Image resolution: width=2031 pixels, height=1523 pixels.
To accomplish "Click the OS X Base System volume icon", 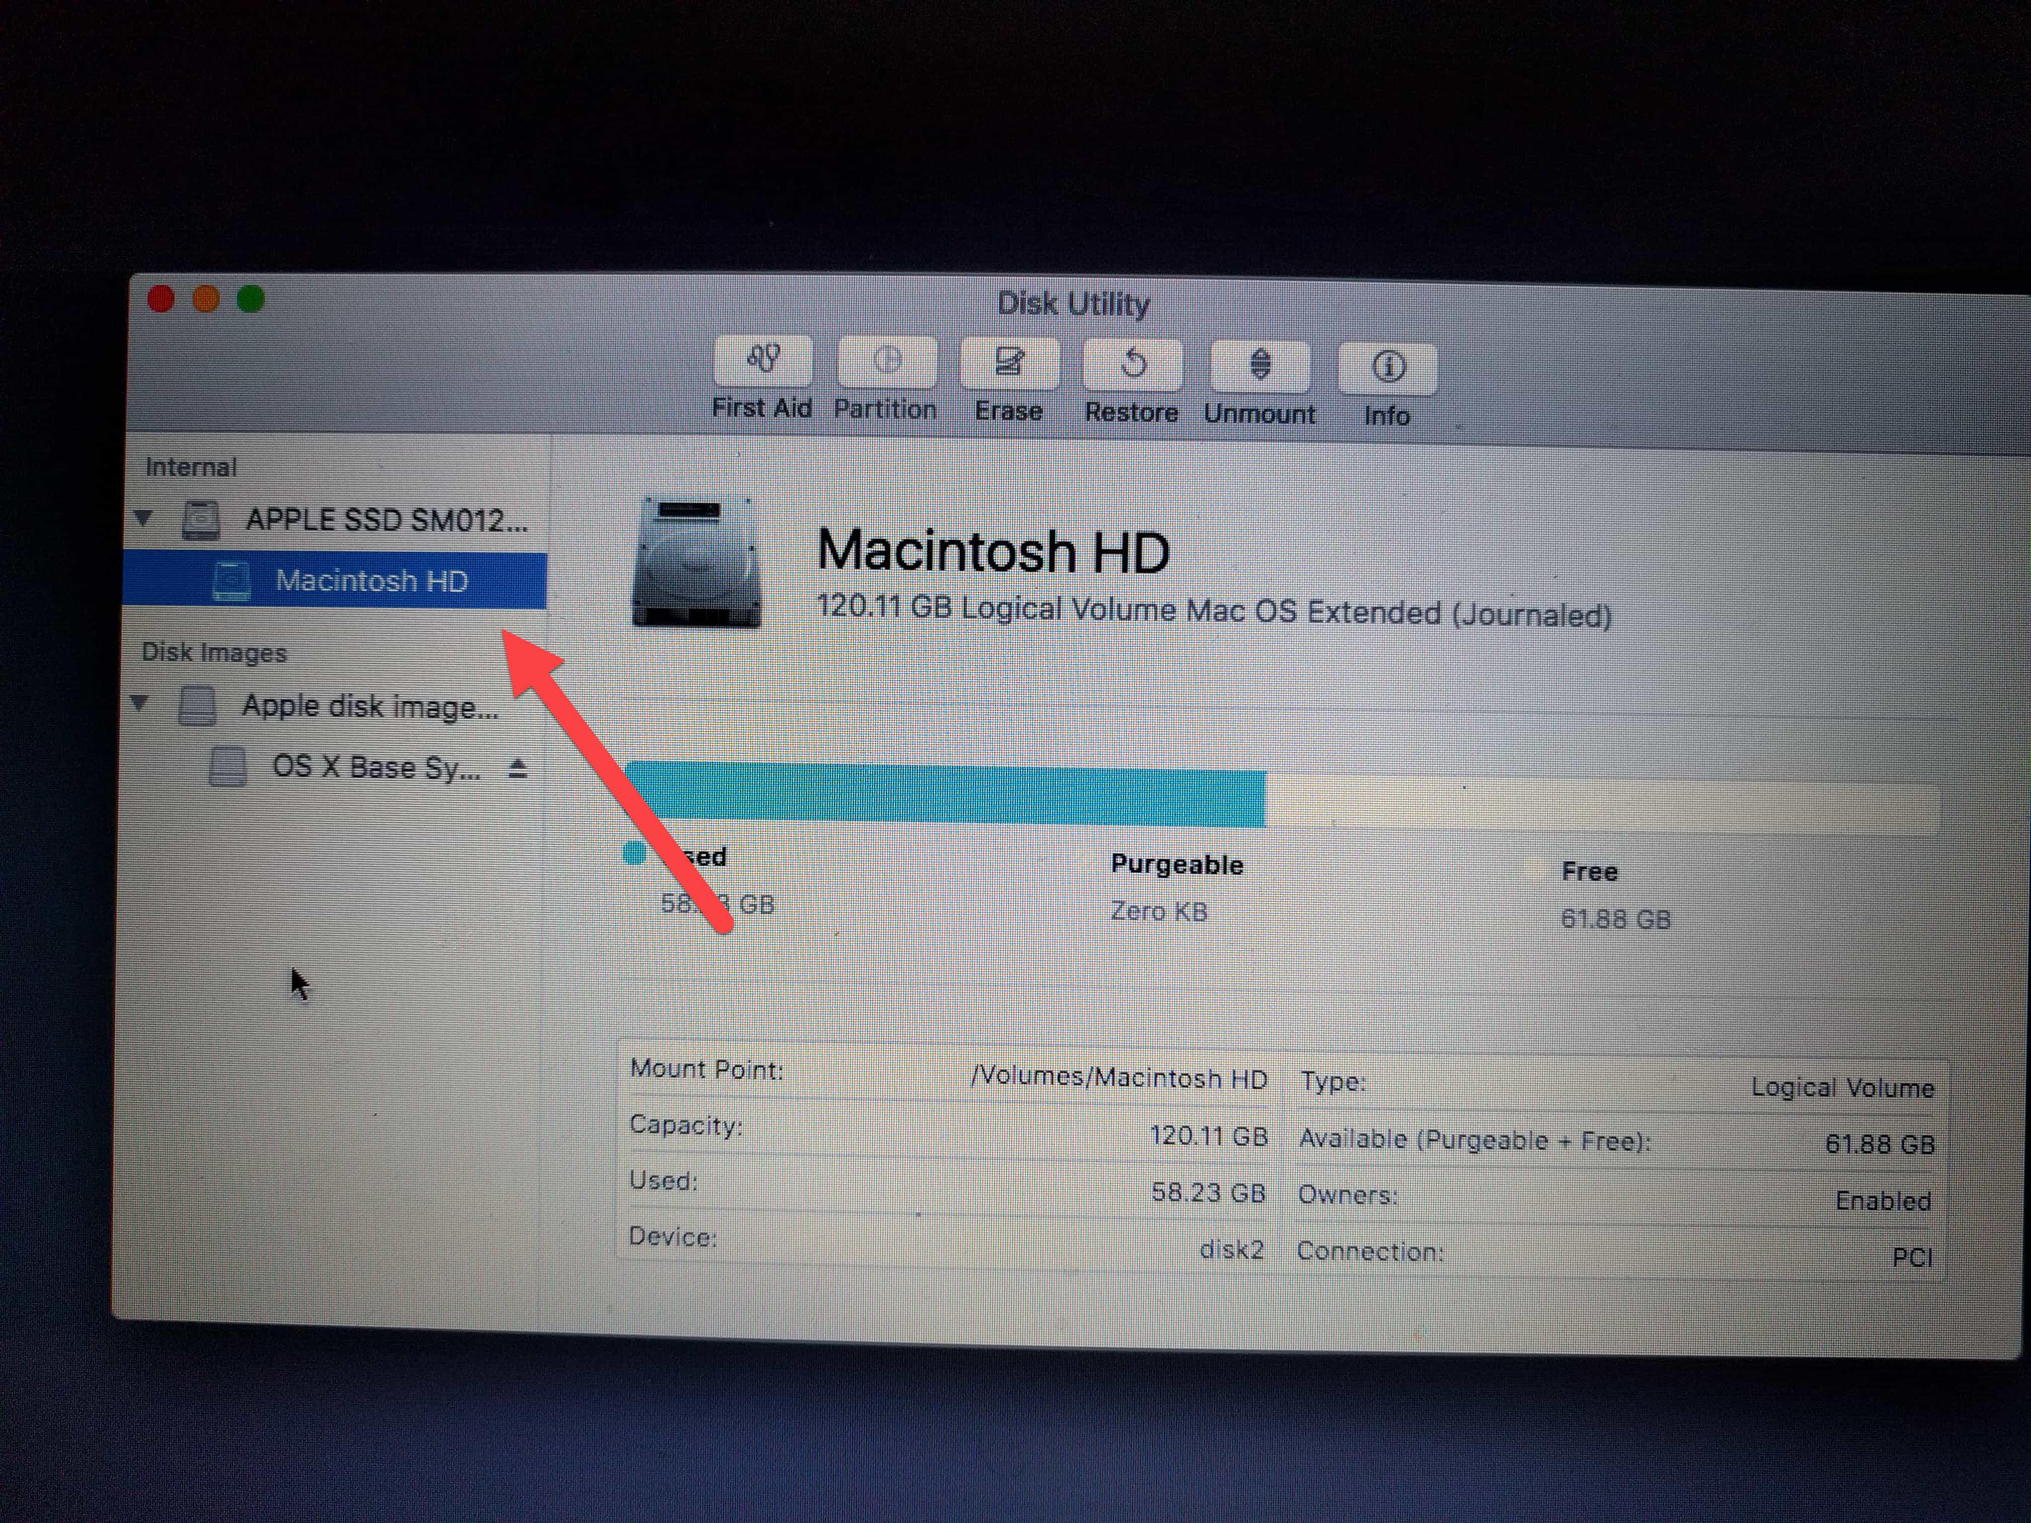I will coord(227,767).
